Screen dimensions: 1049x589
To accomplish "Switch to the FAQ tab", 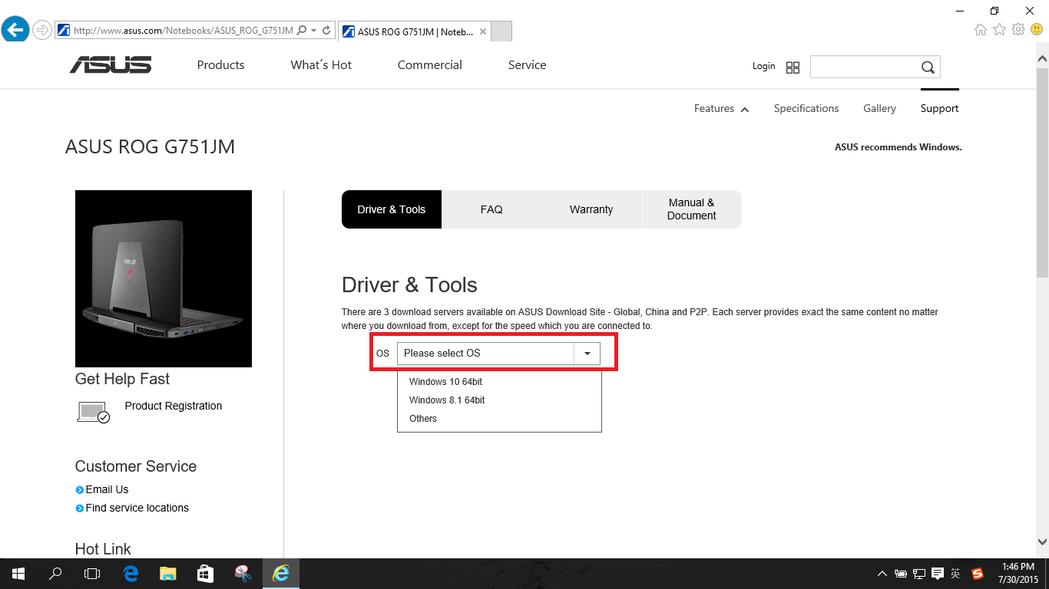I will 491,209.
